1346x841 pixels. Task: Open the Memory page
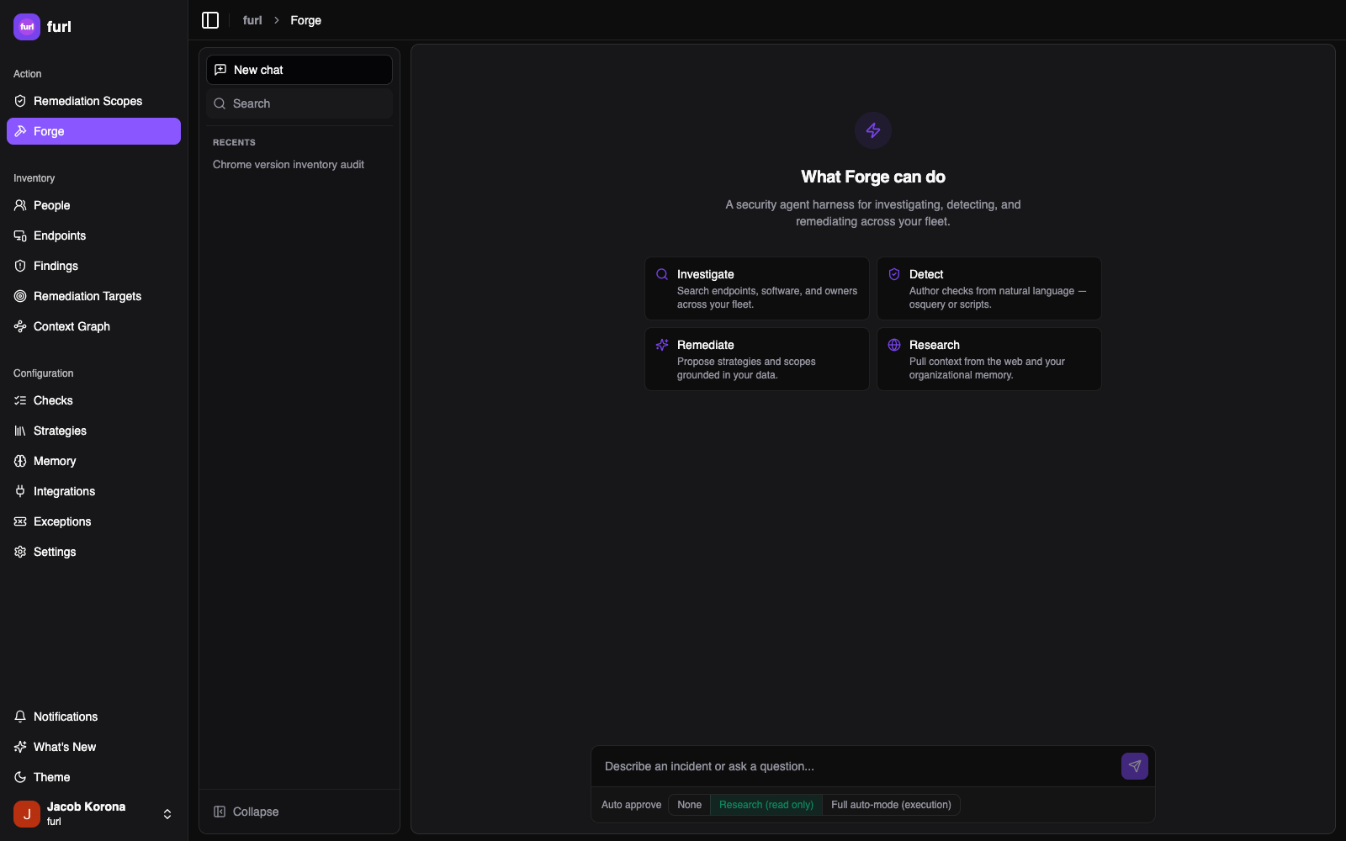93,461
